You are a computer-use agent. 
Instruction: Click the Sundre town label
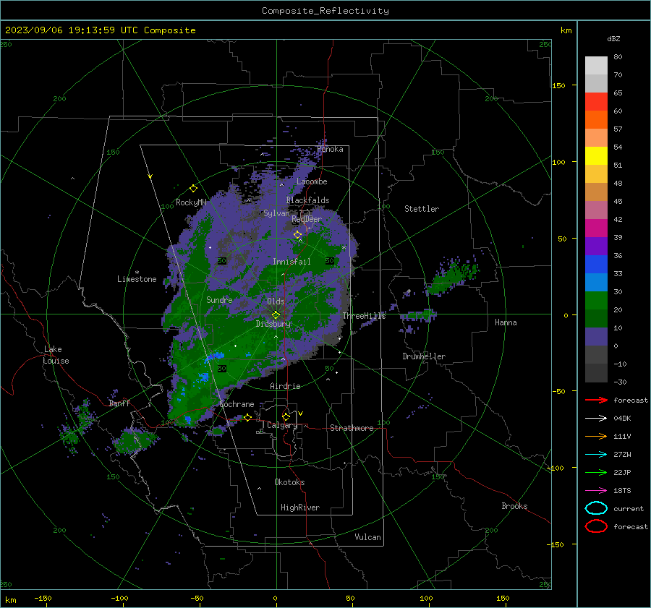(x=219, y=299)
